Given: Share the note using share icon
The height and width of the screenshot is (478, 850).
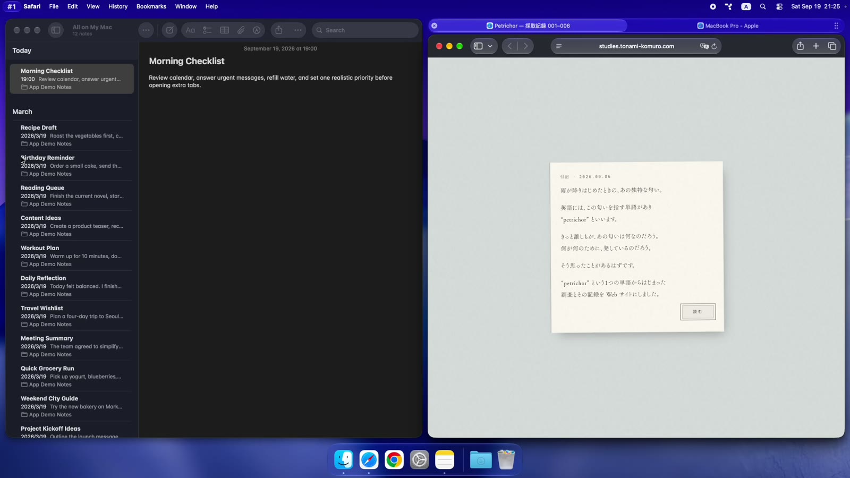Looking at the screenshot, I should 279,30.
